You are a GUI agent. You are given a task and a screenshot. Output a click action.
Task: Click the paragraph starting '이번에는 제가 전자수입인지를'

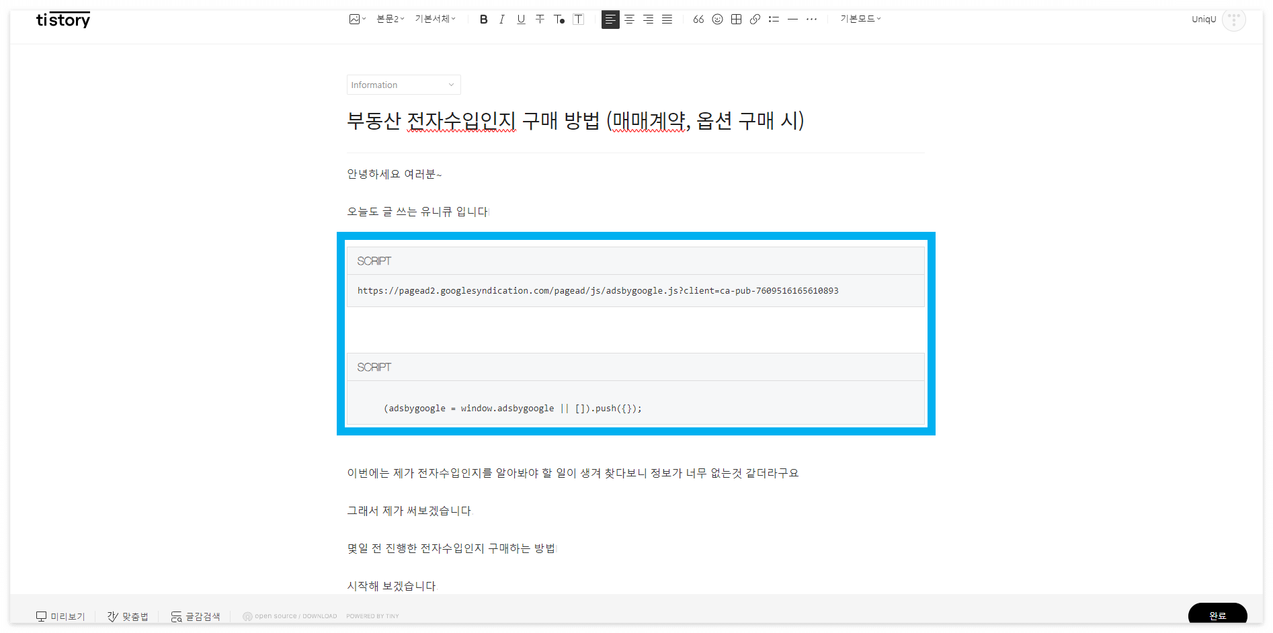(x=573, y=474)
